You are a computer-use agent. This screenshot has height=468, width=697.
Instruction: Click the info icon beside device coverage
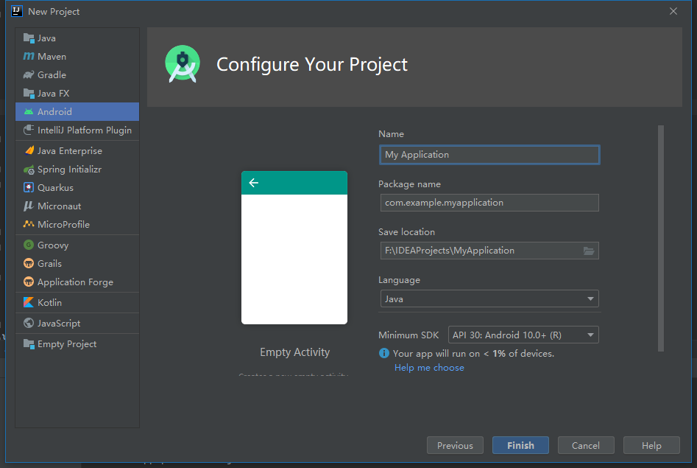click(383, 354)
